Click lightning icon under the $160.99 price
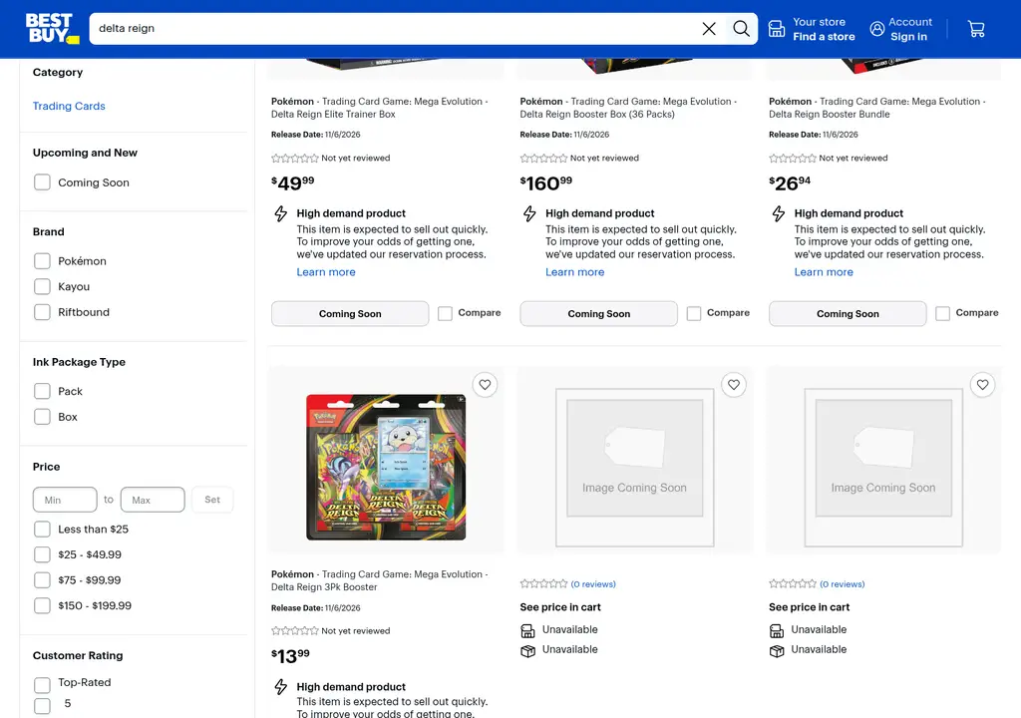1021x718 pixels. coord(529,213)
